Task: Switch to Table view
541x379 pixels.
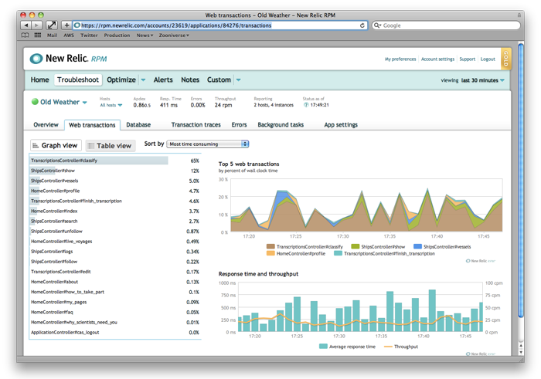Action: 111,146
